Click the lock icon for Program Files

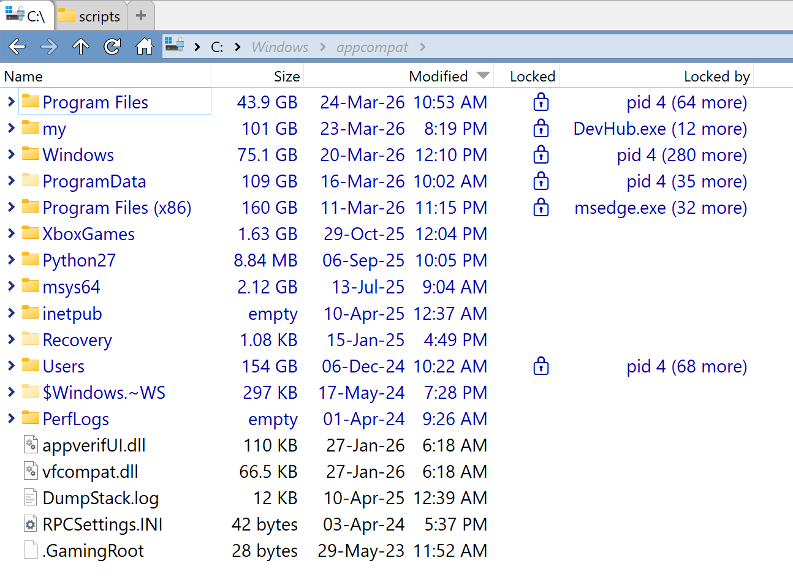point(541,102)
